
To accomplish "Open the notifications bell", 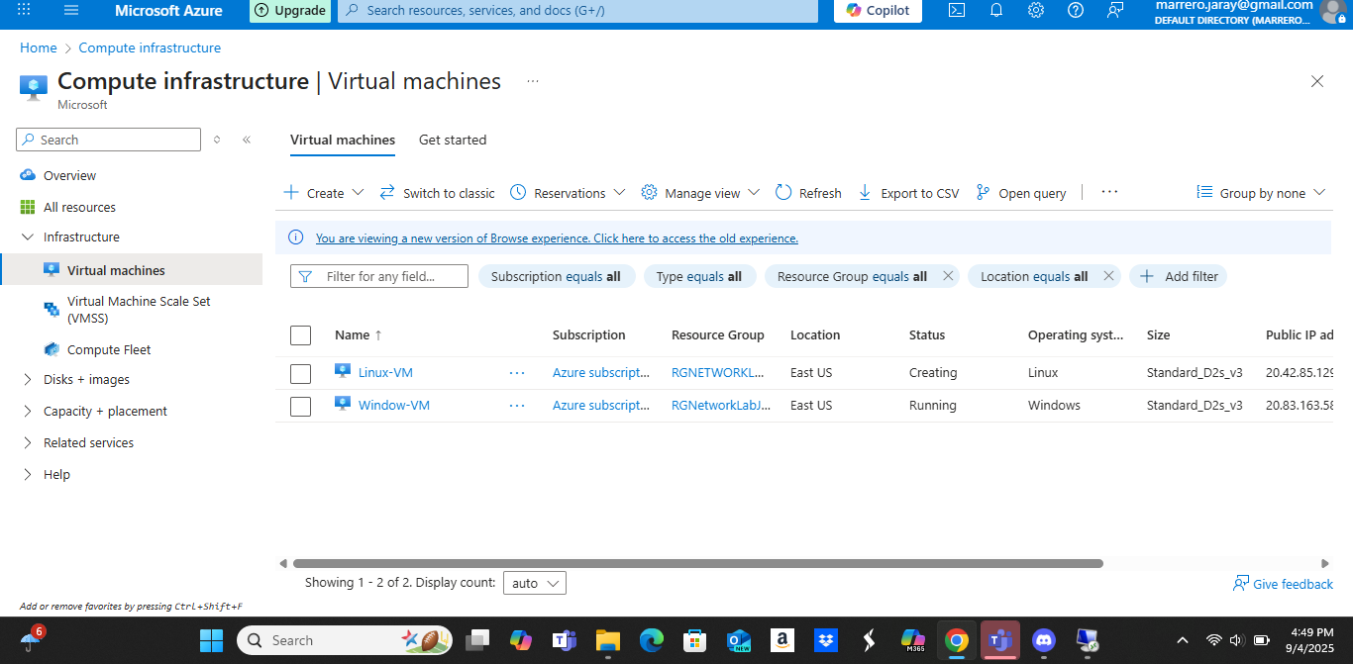I will (x=996, y=10).
